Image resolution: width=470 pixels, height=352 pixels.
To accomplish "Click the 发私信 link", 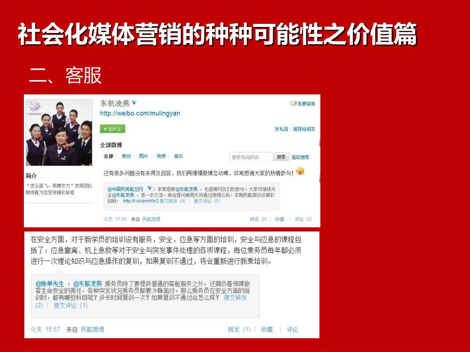I will 281,129.
